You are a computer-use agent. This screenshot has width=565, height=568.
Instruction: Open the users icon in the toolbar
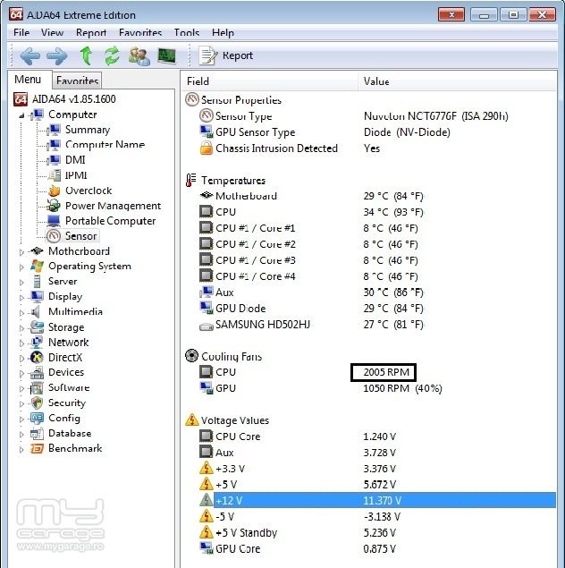tap(139, 56)
